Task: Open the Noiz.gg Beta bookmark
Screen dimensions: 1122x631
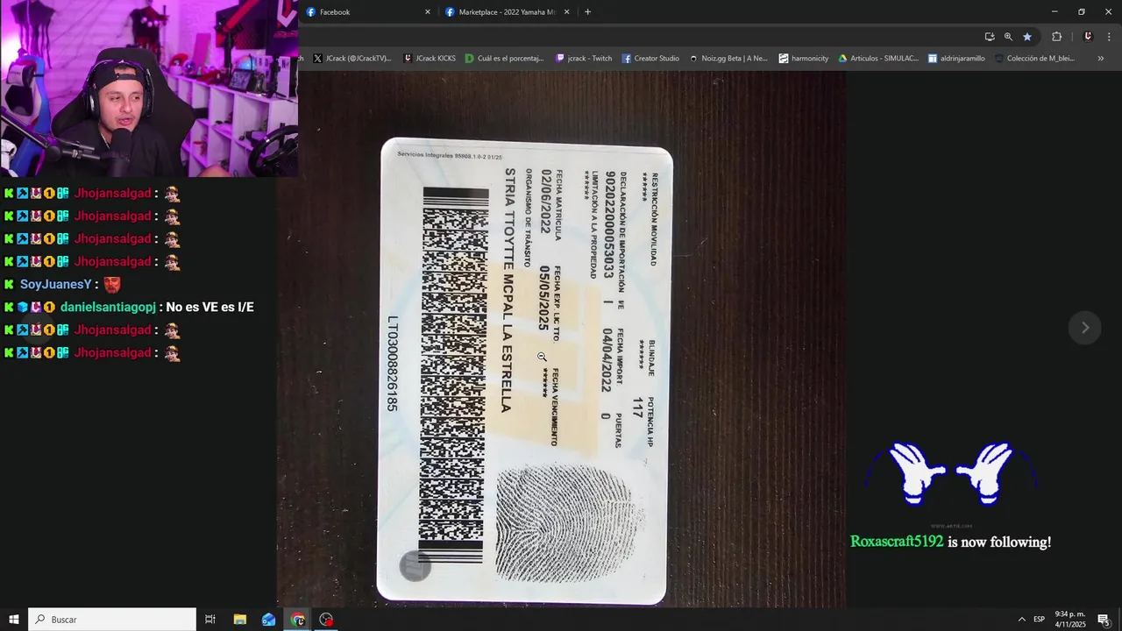Action: tap(728, 59)
